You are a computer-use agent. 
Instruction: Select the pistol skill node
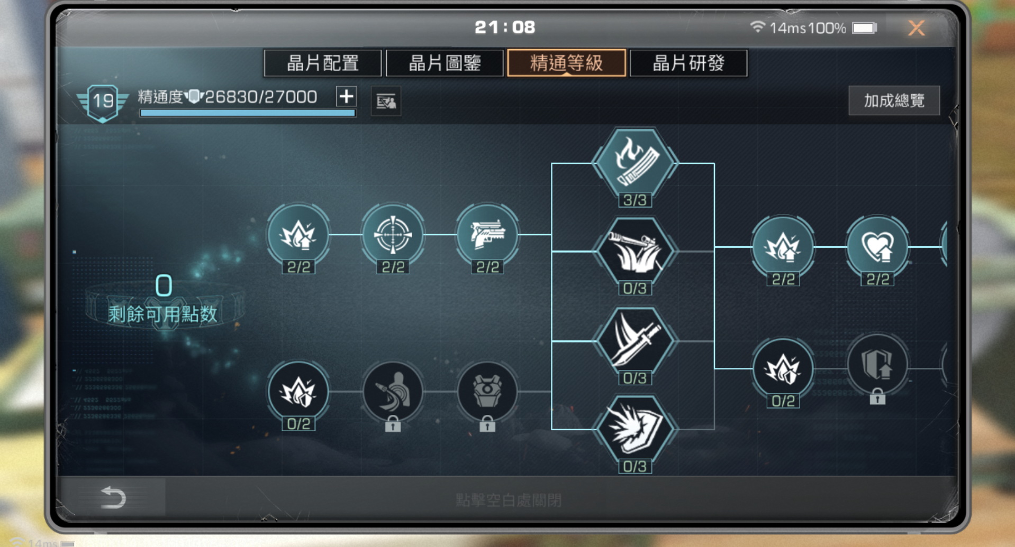[x=487, y=235]
